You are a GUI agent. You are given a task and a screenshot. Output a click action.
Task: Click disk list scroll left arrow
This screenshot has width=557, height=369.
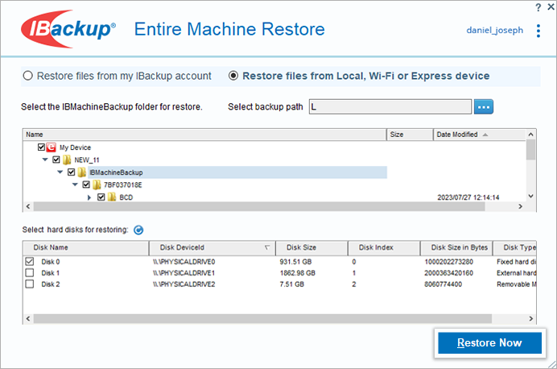pyautogui.click(x=28, y=319)
